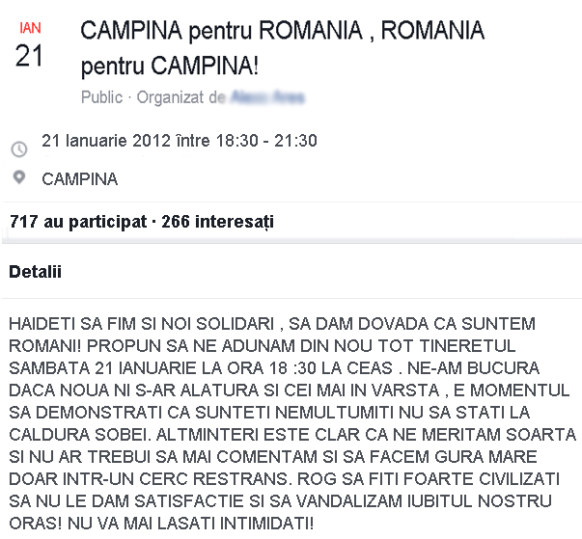Click the clock icon beside event time
Viewport: 582px width, 539px height.
pos(18,149)
